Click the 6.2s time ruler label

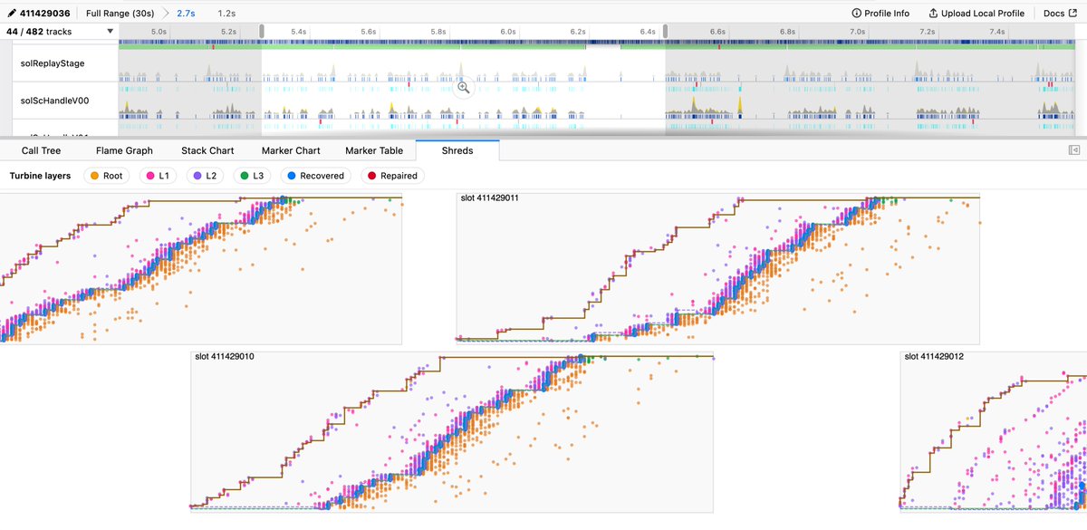click(578, 32)
